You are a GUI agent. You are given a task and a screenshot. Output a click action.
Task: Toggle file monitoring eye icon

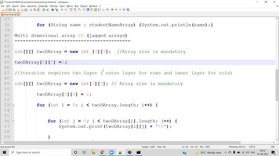coord(107,10)
